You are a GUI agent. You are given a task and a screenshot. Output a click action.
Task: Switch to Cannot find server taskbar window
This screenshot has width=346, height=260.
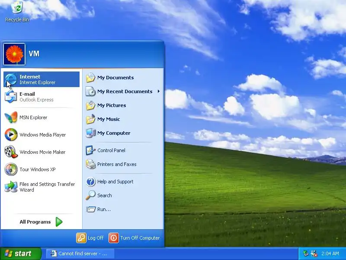click(x=80, y=253)
